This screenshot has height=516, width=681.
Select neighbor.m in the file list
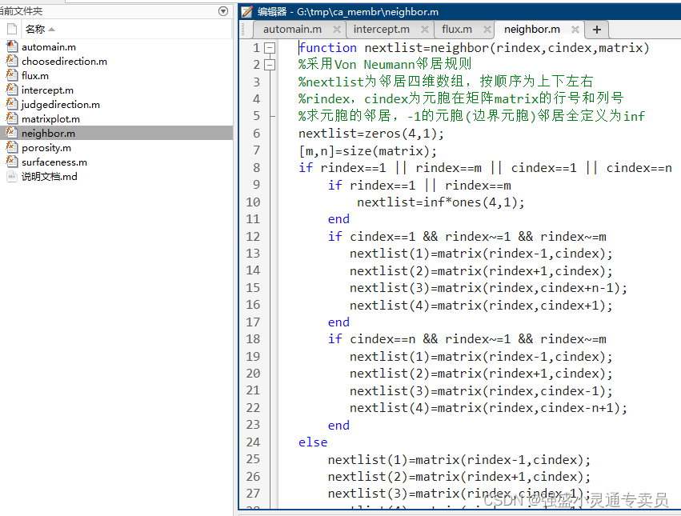click(x=48, y=133)
